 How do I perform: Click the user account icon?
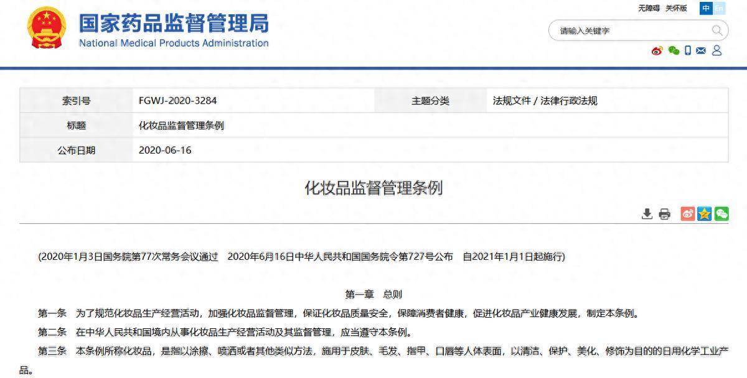pyautogui.click(x=716, y=51)
